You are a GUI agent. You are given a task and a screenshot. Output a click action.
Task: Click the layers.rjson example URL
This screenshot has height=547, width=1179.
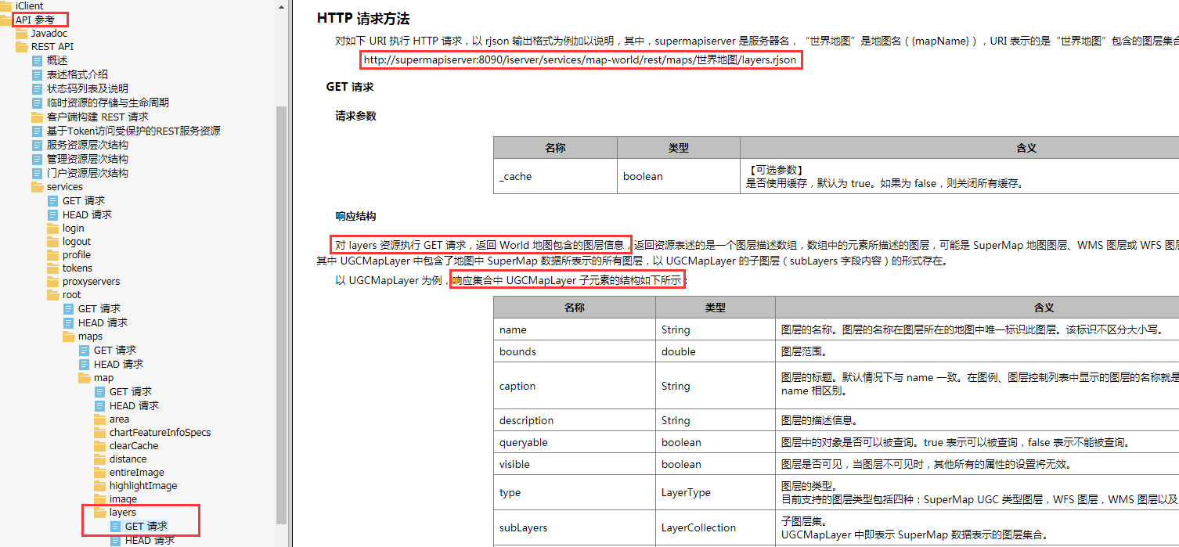(x=580, y=59)
